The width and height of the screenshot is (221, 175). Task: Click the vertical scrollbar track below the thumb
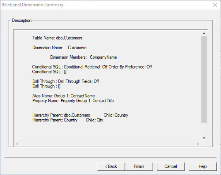point(204,129)
